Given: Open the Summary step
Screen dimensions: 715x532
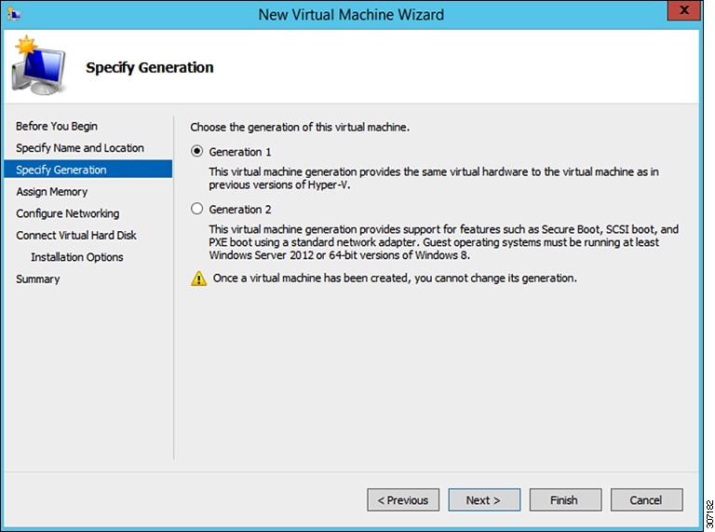Looking at the screenshot, I should pos(38,280).
